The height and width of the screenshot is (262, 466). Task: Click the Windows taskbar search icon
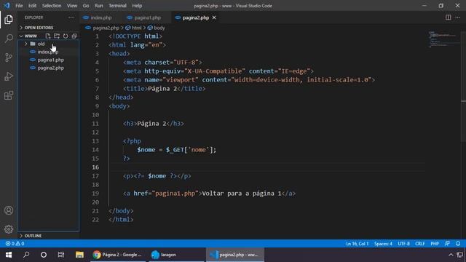point(26,255)
